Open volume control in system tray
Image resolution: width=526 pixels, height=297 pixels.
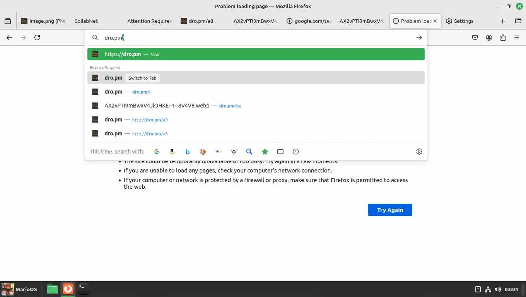point(498,289)
